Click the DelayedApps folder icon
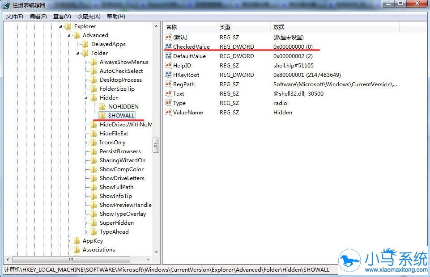This screenshot has height=277, width=430. click(x=85, y=44)
